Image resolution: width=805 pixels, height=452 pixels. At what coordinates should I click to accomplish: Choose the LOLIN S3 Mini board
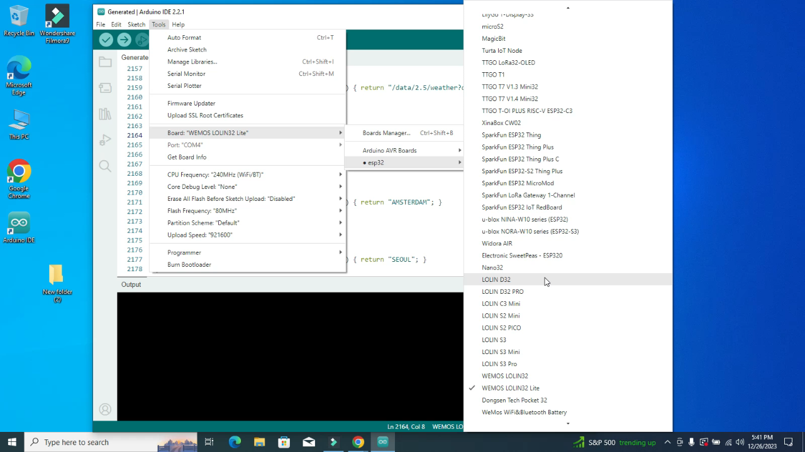pyautogui.click(x=568, y=352)
